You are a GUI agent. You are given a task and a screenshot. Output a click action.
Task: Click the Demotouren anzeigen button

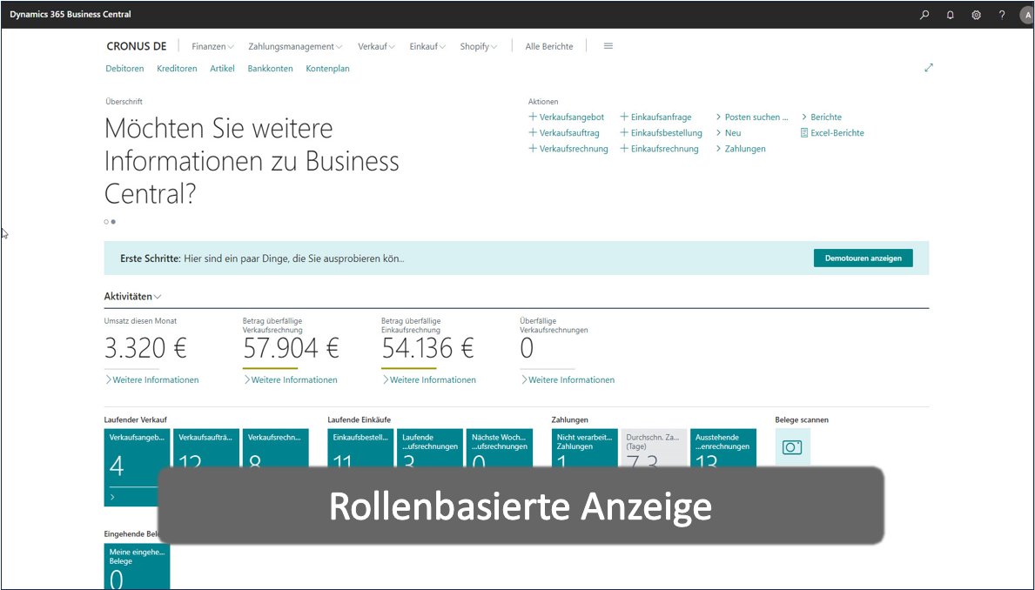point(863,258)
